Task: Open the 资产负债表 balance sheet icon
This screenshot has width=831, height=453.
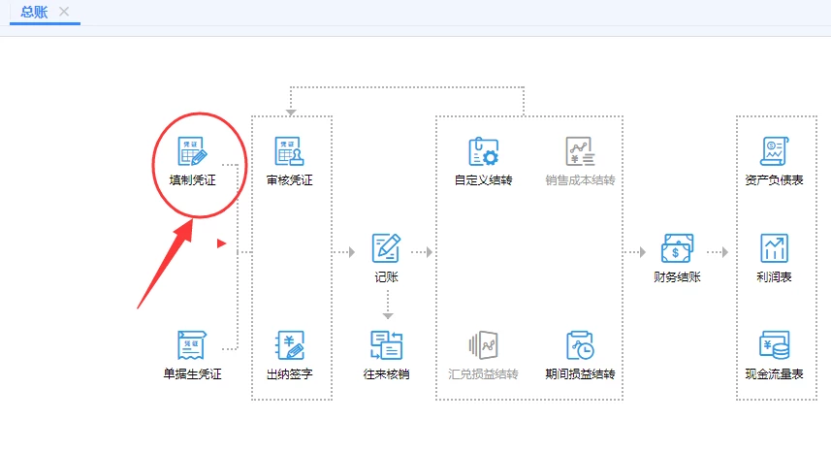Action: point(774,152)
